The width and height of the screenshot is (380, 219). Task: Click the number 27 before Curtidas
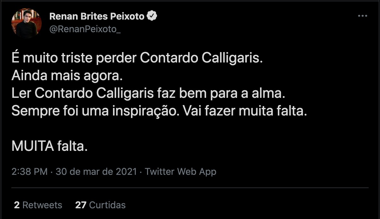pos(81,205)
